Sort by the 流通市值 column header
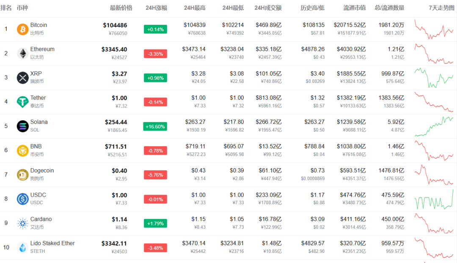 click(x=355, y=8)
